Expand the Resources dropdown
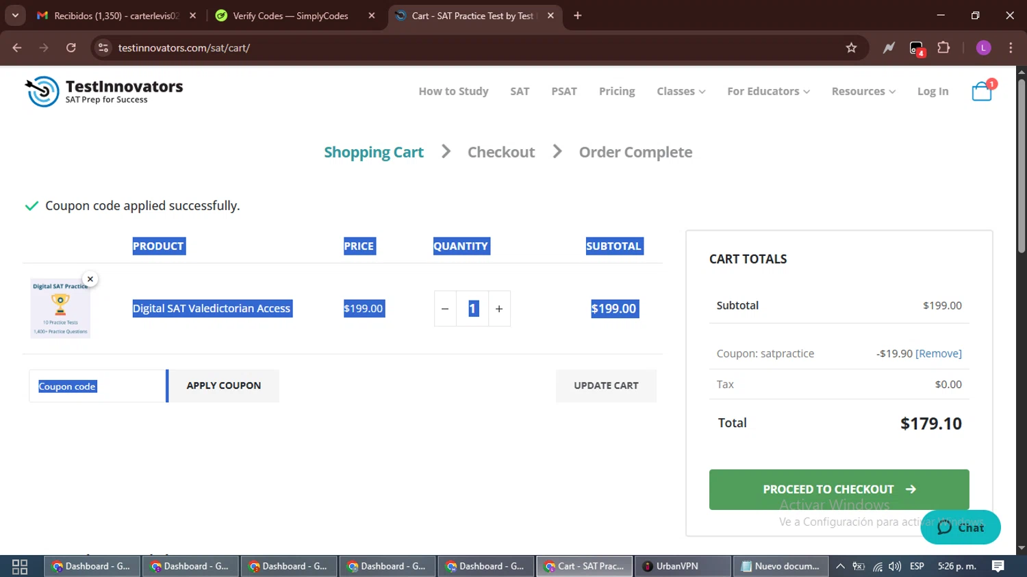 [863, 92]
